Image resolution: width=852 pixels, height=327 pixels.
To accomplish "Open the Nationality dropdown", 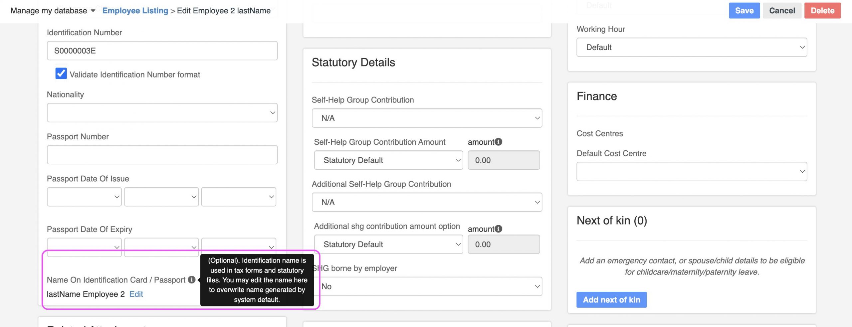I will [x=162, y=113].
